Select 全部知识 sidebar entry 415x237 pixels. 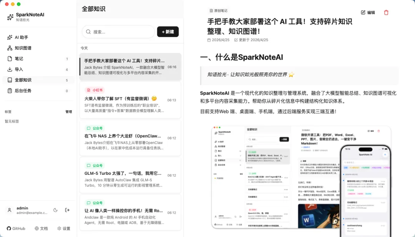pos(38,80)
